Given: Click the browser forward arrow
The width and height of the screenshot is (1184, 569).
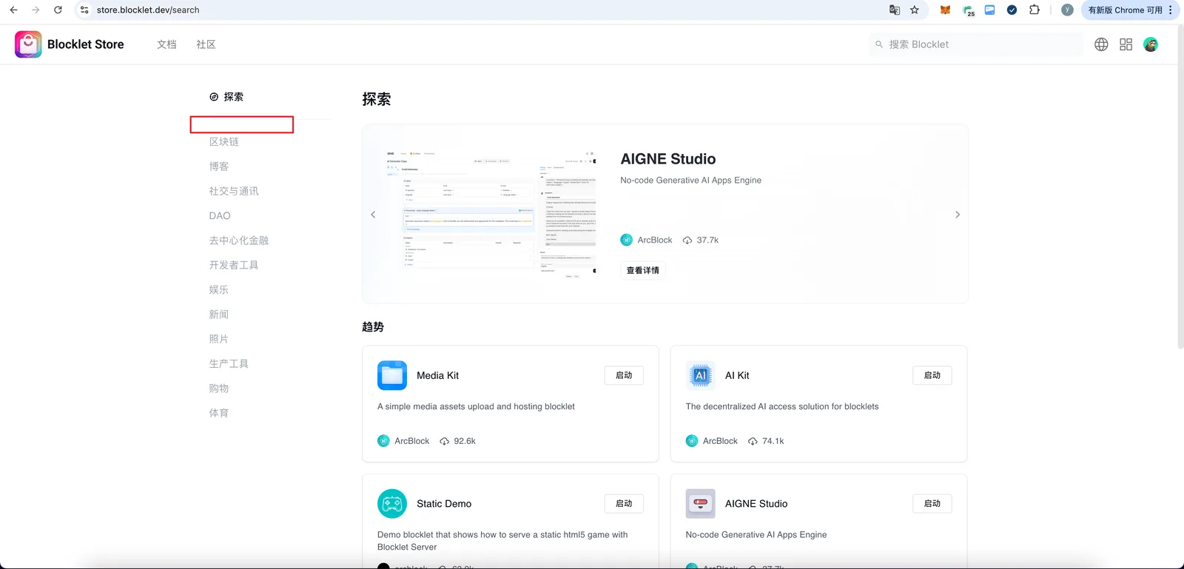Looking at the screenshot, I should tap(36, 10).
